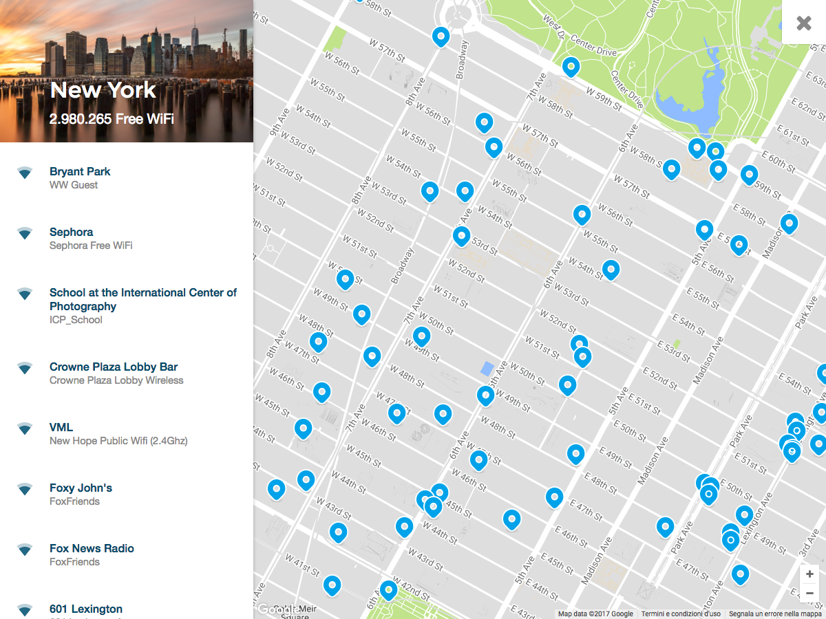Close the map with the X button
This screenshot has height=619, width=826.
coord(804,22)
